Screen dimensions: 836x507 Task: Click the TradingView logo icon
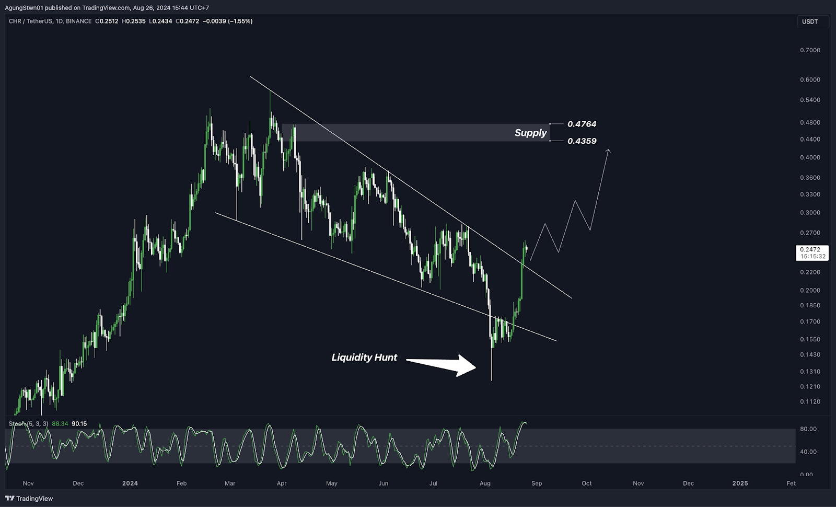coord(10,498)
